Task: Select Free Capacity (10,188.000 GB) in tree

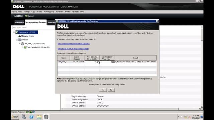Action: (x=38, y=47)
